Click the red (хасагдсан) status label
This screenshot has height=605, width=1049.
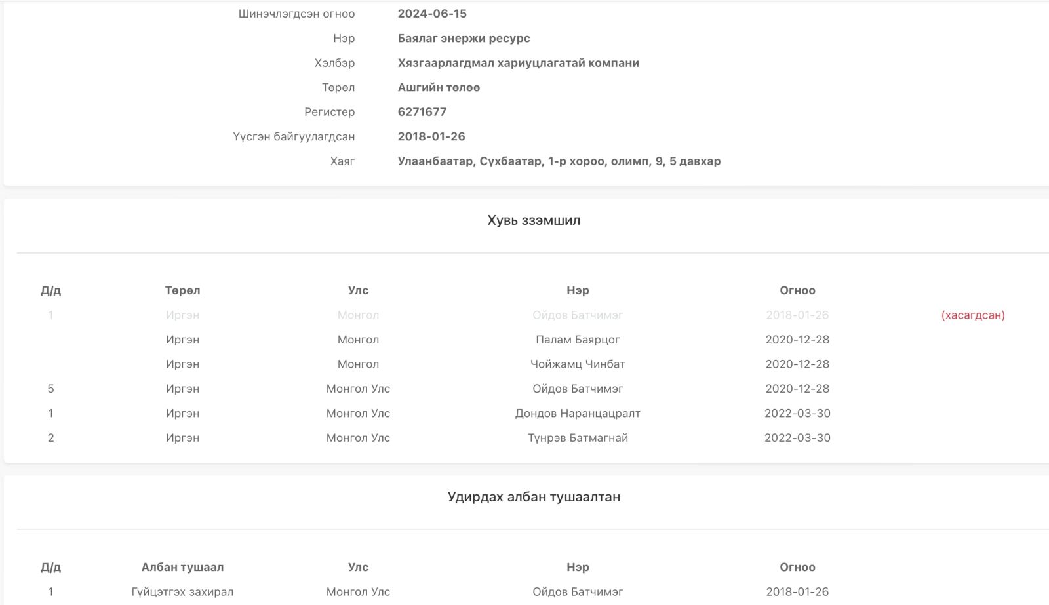(972, 315)
